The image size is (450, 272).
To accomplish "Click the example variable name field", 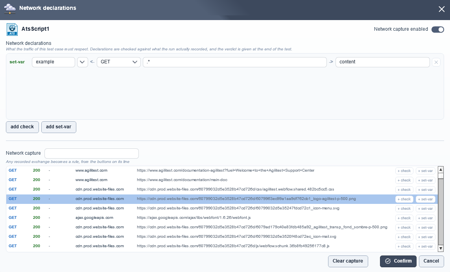I will pos(53,62).
